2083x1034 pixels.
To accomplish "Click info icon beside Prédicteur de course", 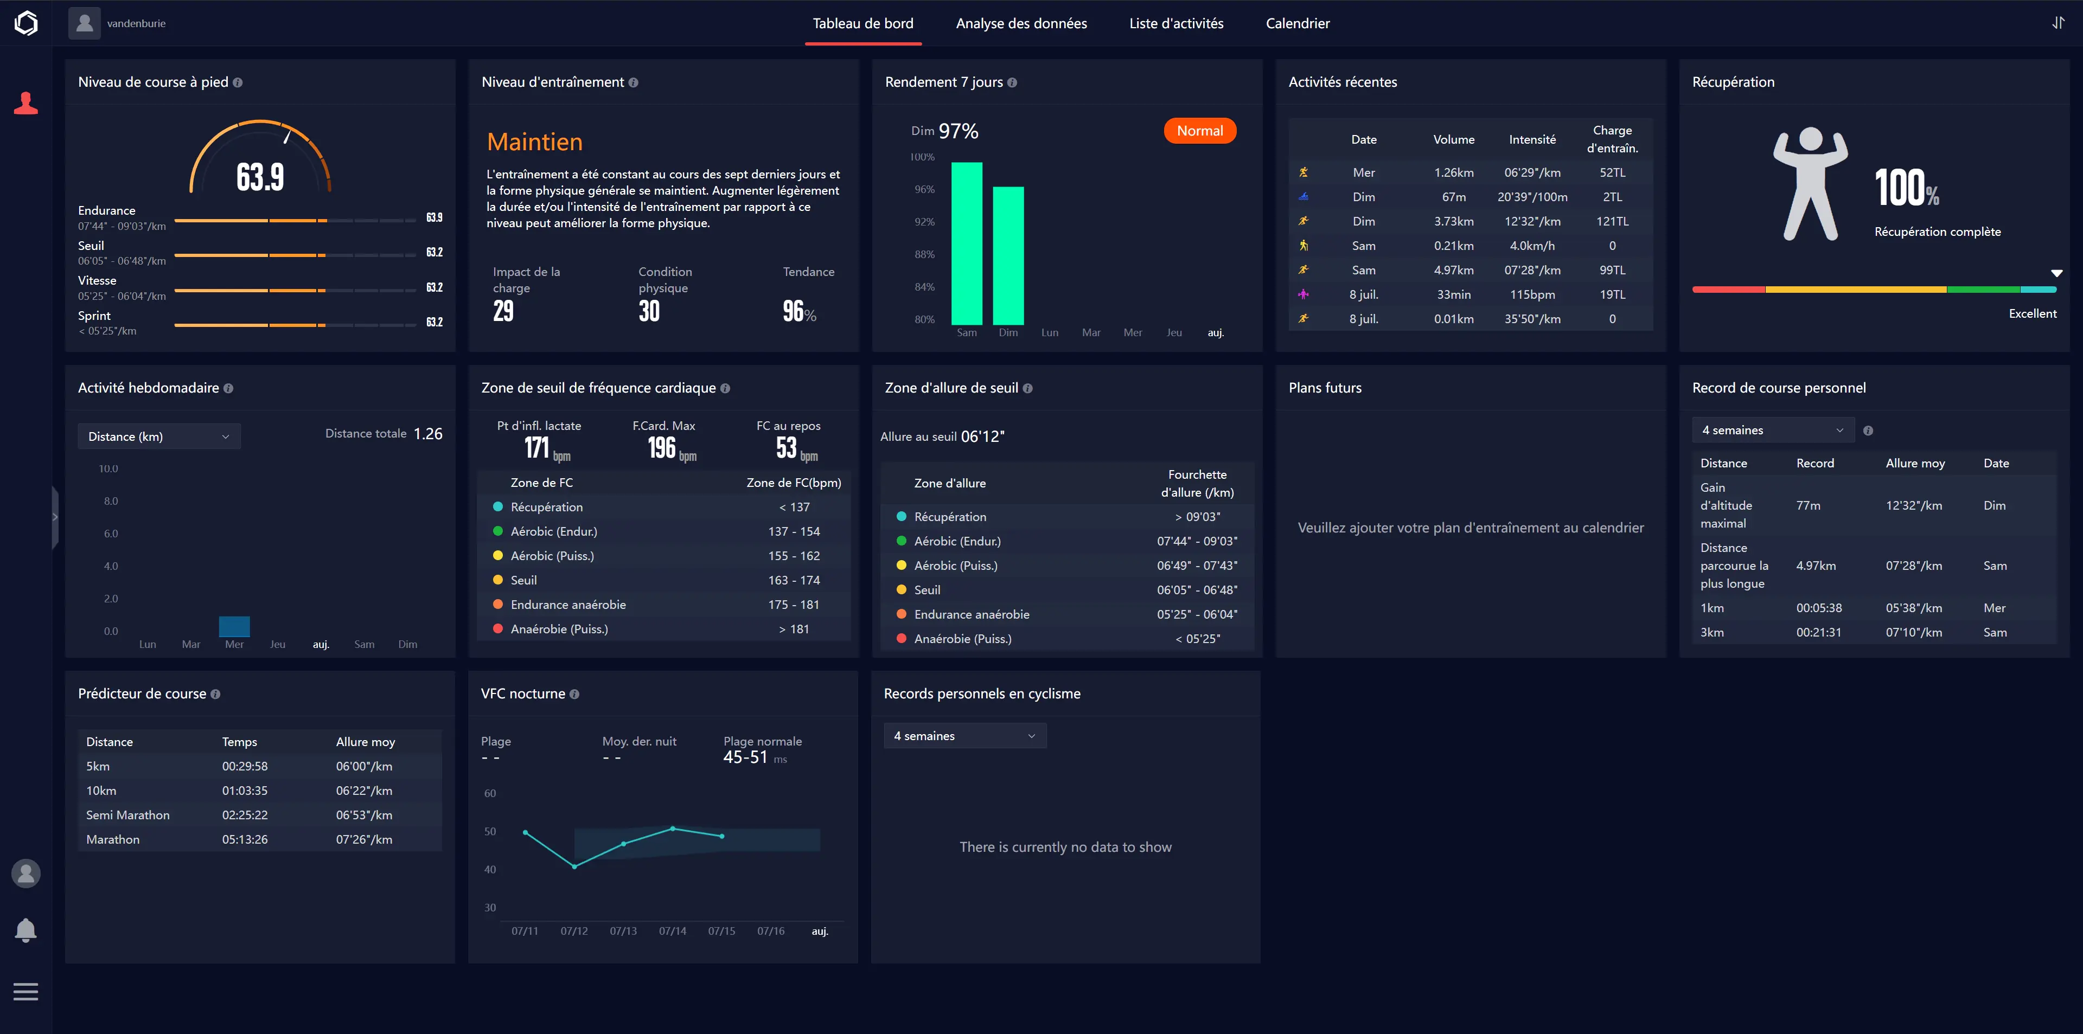I will pos(215,693).
